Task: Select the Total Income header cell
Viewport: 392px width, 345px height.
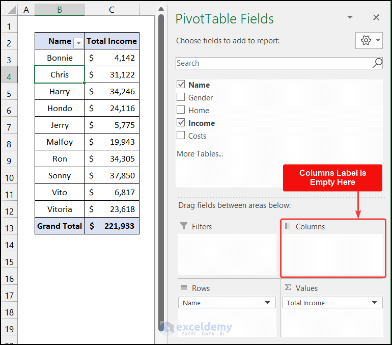Action: tap(112, 41)
